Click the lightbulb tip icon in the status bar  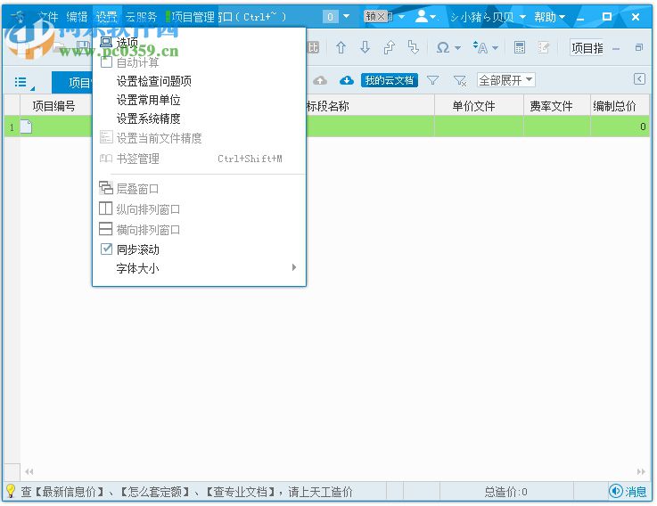pyautogui.click(x=10, y=491)
